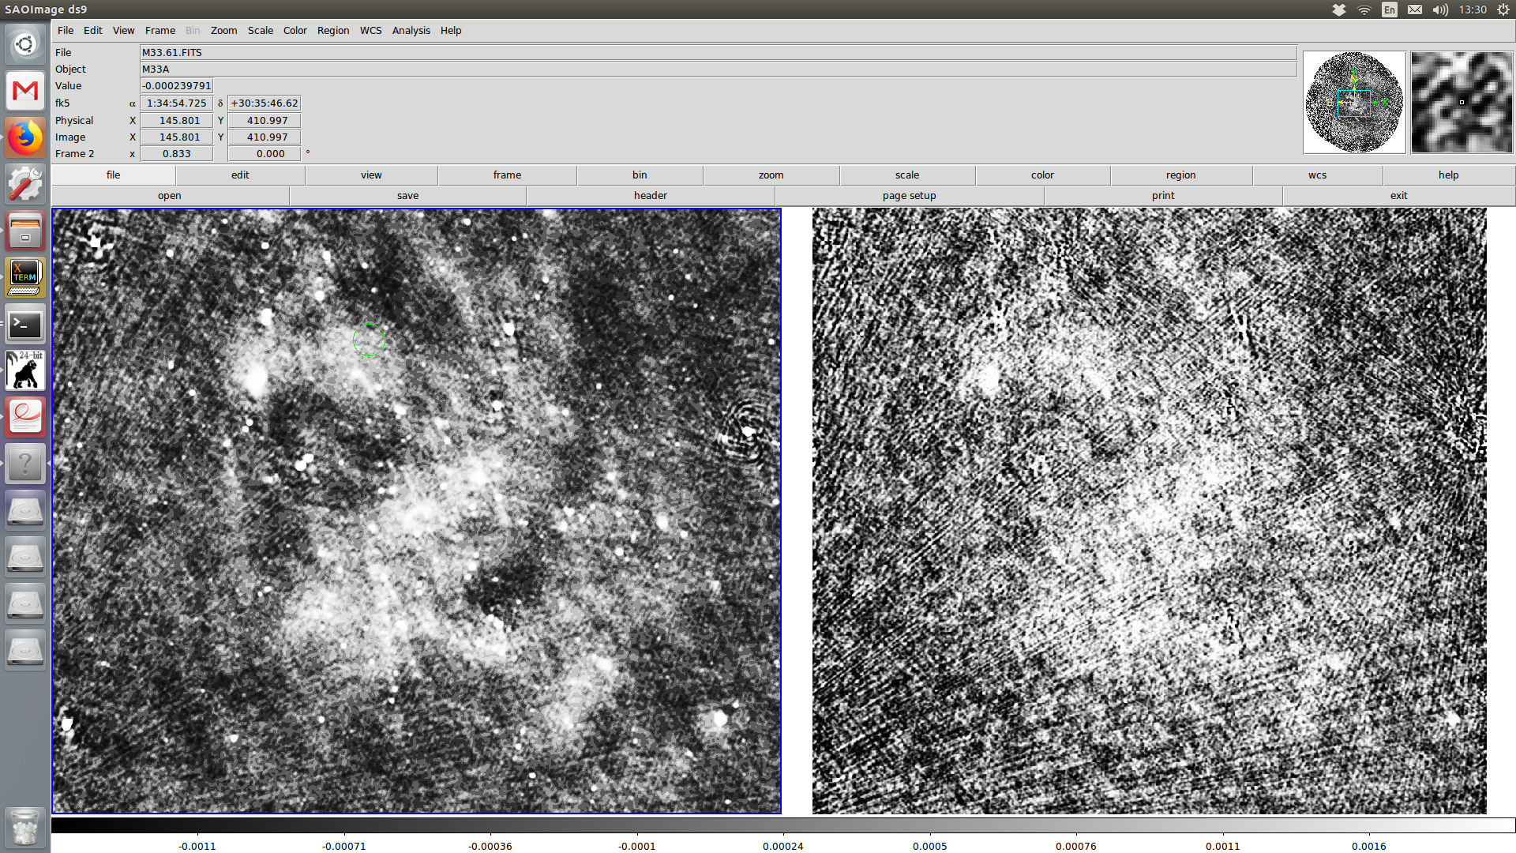This screenshot has height=853, width=1516.
Task: Open the XTerm launcher icon
Action: click(25, 277)
